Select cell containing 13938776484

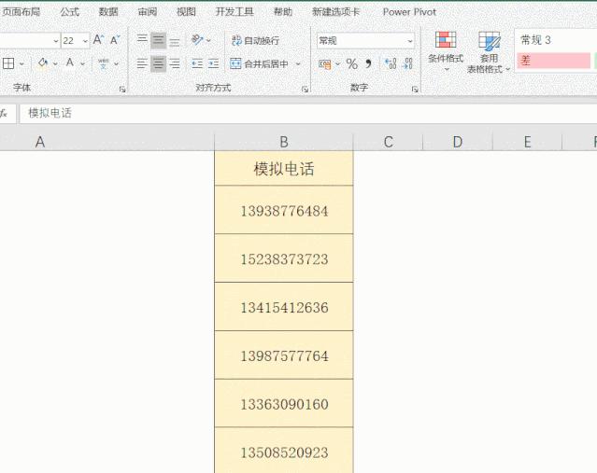pos(284,210)
